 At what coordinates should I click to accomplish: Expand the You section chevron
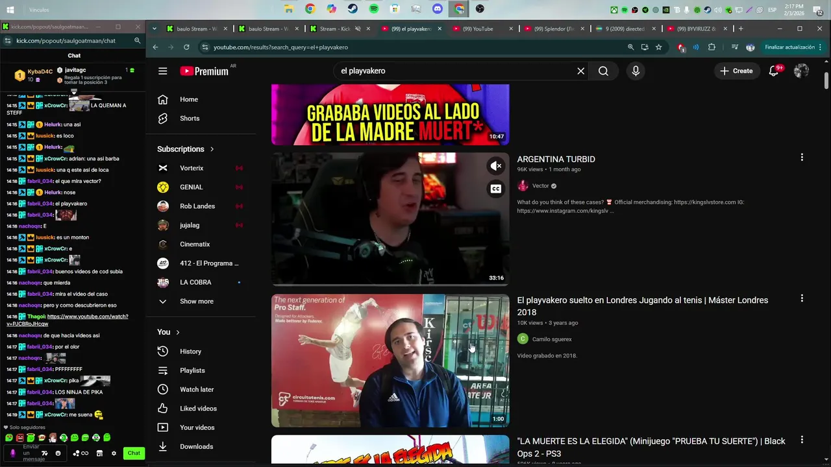click(x=178, y=332)
